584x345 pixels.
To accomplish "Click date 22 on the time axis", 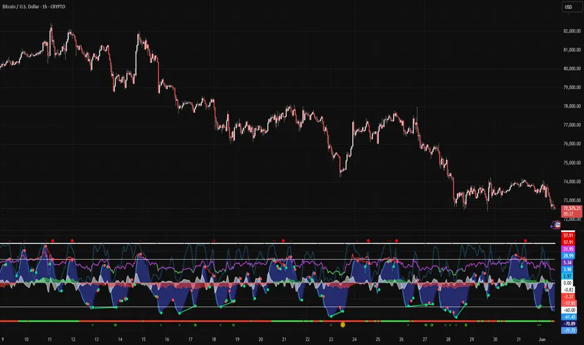I will pos(308,339).
